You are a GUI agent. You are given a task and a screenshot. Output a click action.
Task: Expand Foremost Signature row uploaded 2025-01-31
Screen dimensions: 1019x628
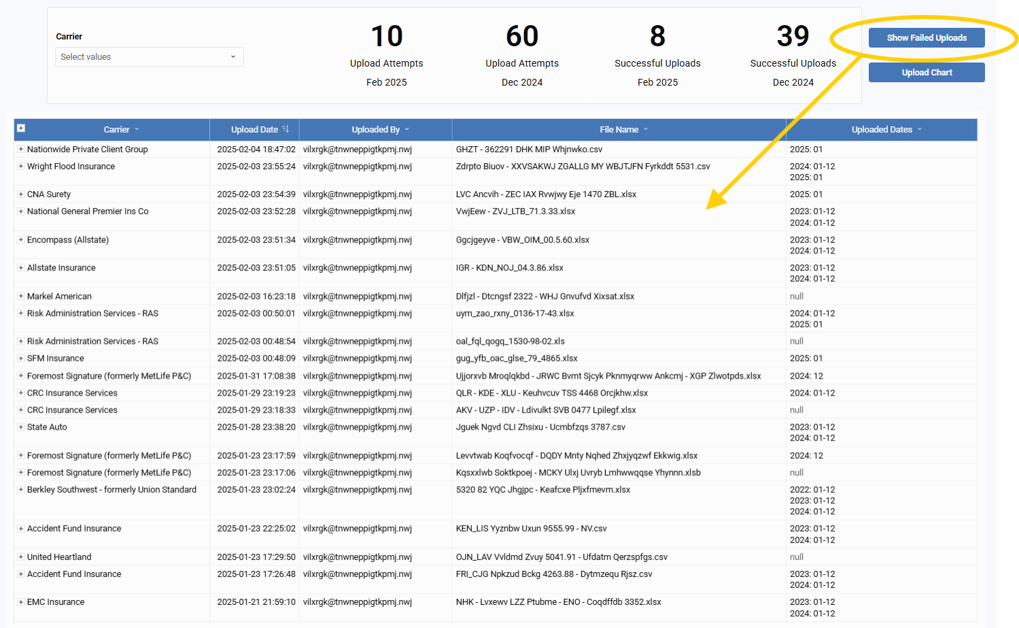[x=21, y=376]
